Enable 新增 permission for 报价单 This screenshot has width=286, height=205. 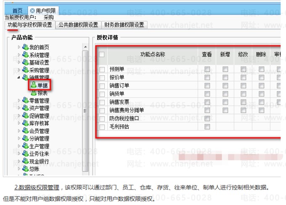[x=225, y=77]
